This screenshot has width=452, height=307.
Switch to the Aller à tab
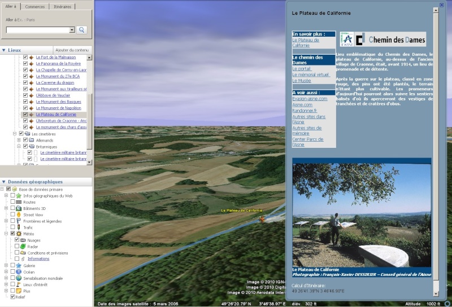(x=11, y=6)
